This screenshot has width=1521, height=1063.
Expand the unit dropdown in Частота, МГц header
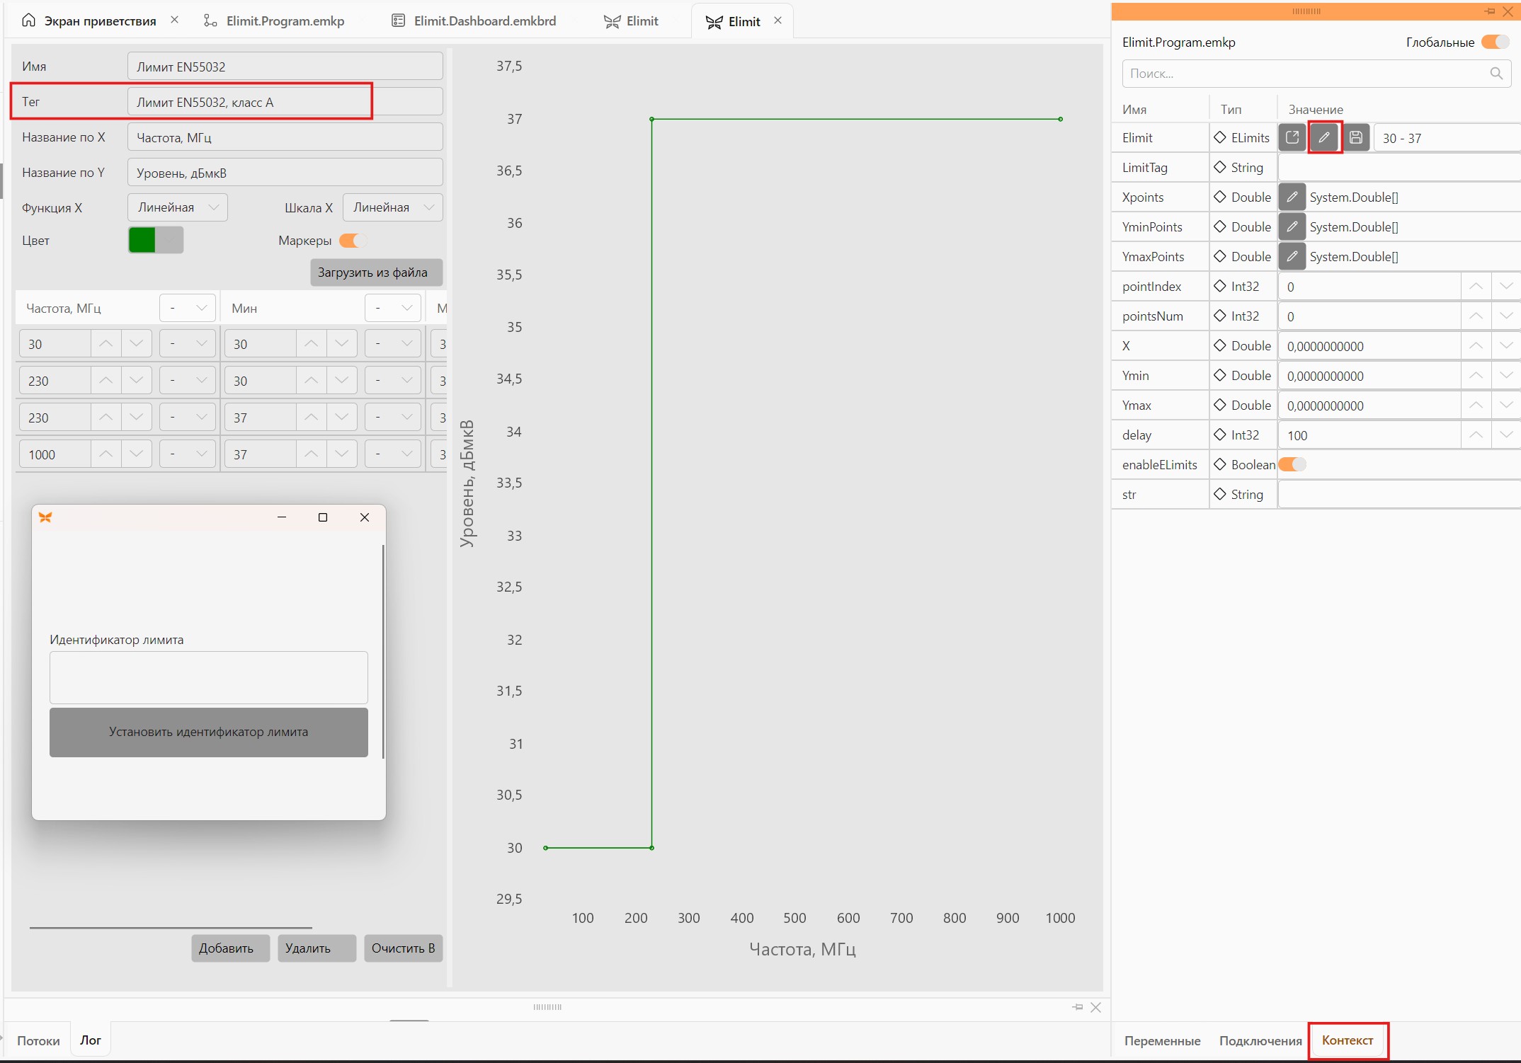[x=188, y=308]
